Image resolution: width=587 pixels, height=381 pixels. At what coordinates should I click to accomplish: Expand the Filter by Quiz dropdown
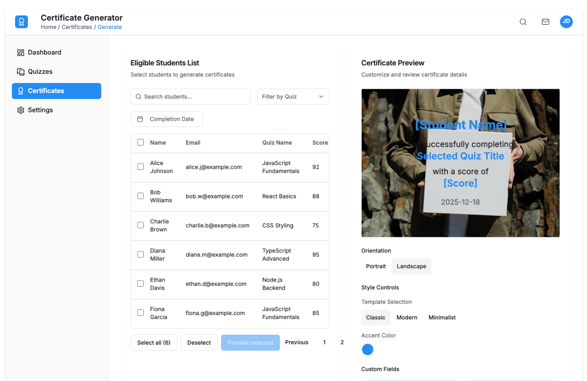(x=293, y=97)
